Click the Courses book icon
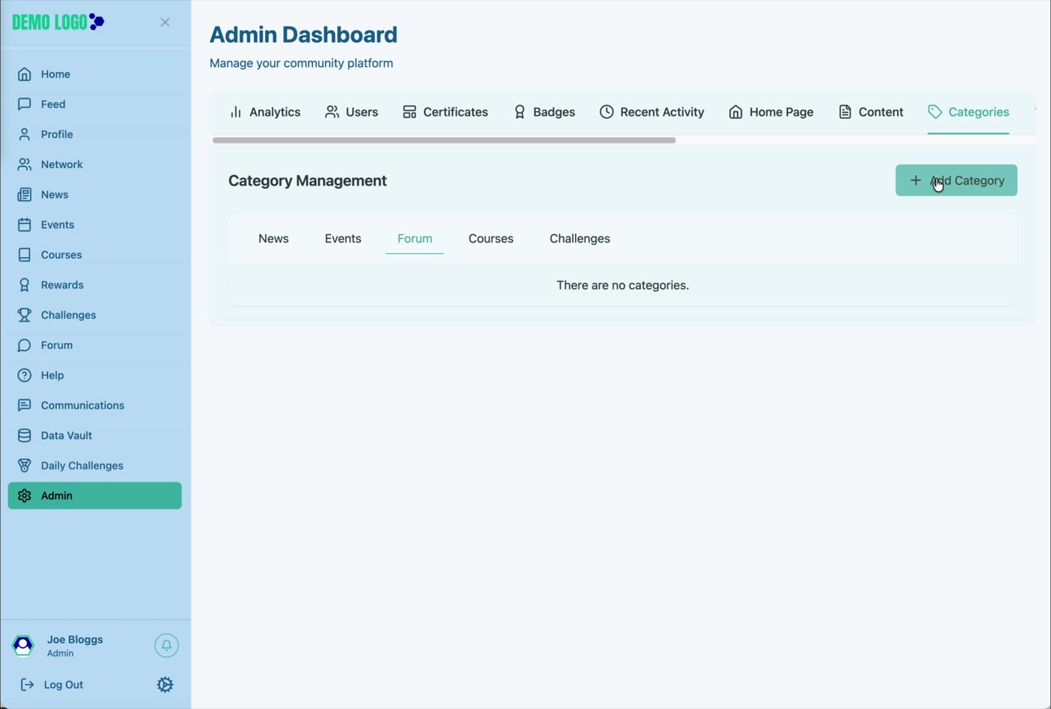1051x709 pixels. point(25,255)
